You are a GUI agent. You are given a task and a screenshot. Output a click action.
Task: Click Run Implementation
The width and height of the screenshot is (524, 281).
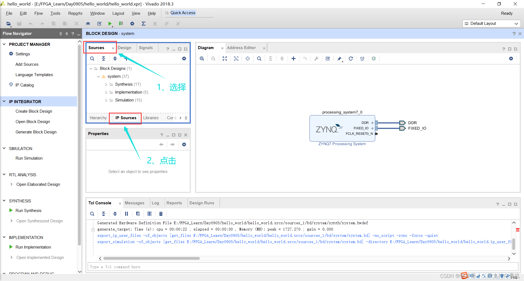33,247
